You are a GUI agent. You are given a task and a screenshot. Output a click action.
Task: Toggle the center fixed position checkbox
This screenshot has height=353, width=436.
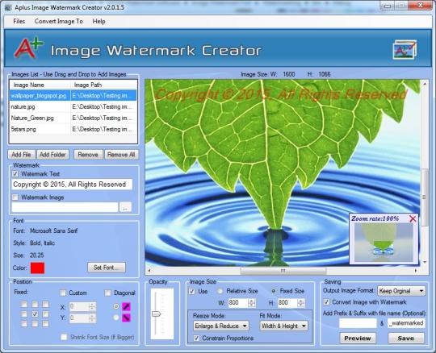(35, 314)
